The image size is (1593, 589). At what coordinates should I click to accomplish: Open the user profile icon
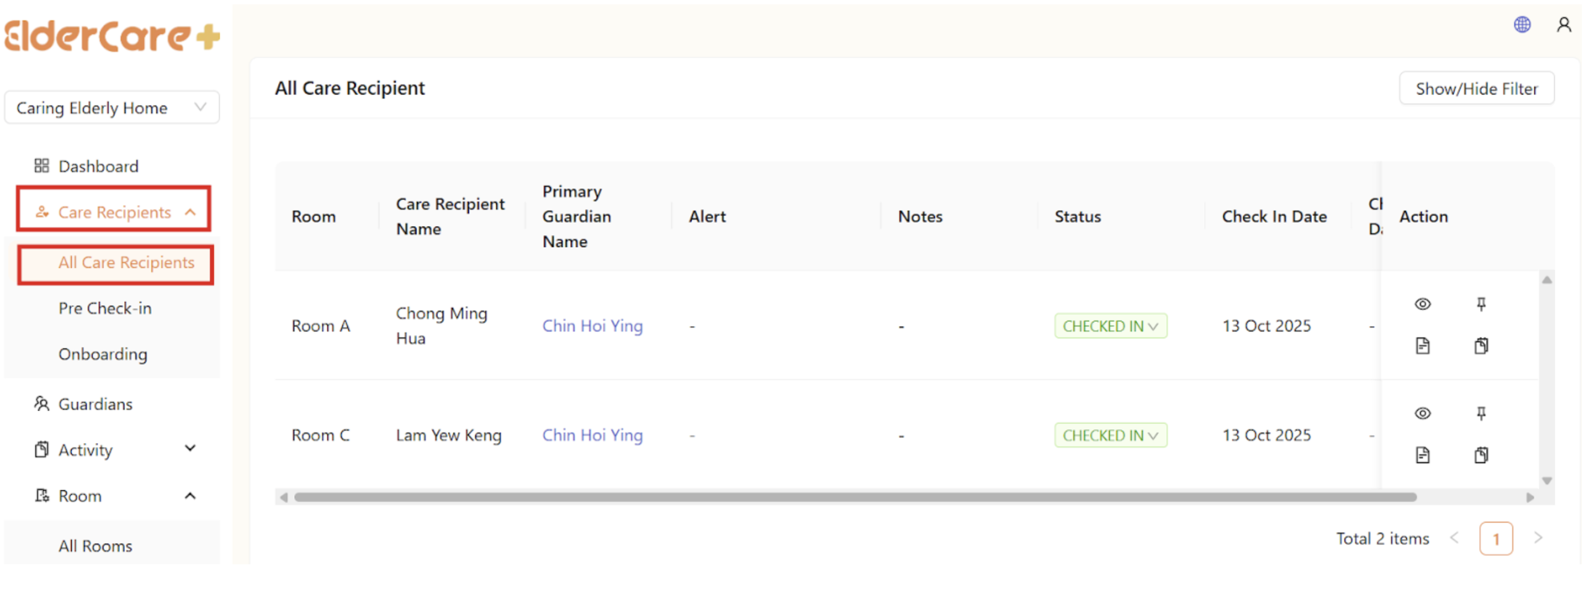point(1564,25)
